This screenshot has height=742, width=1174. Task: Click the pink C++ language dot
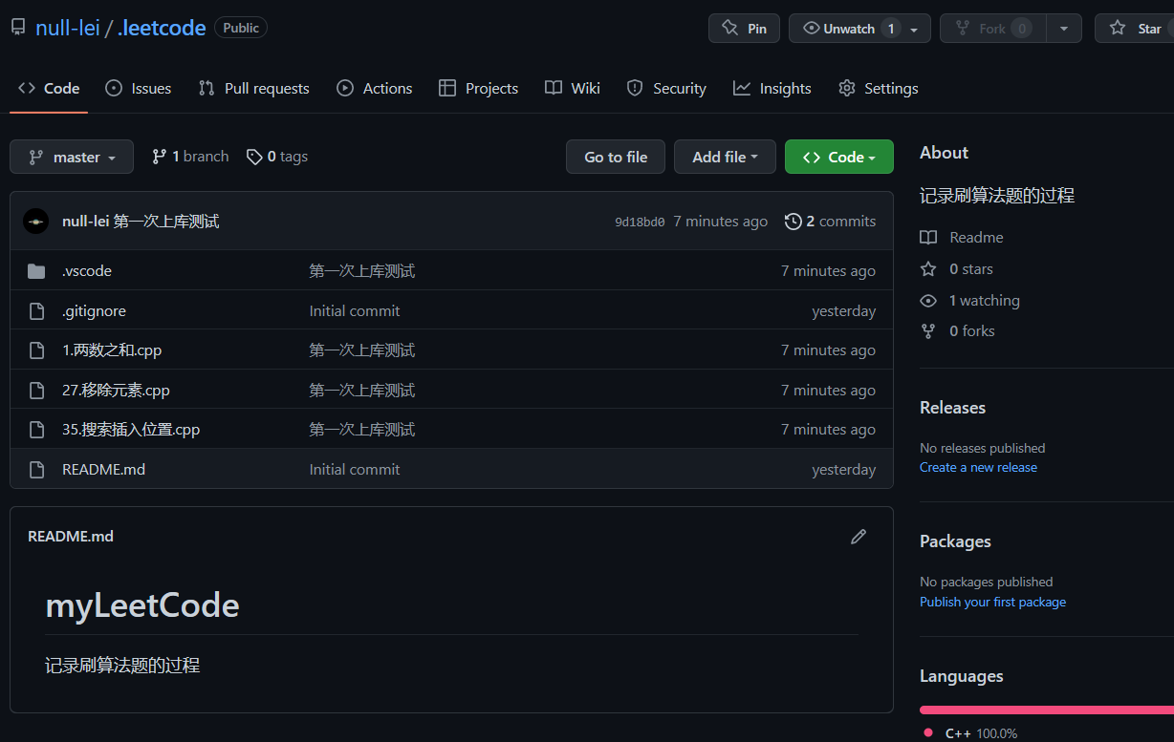[928, 732]
